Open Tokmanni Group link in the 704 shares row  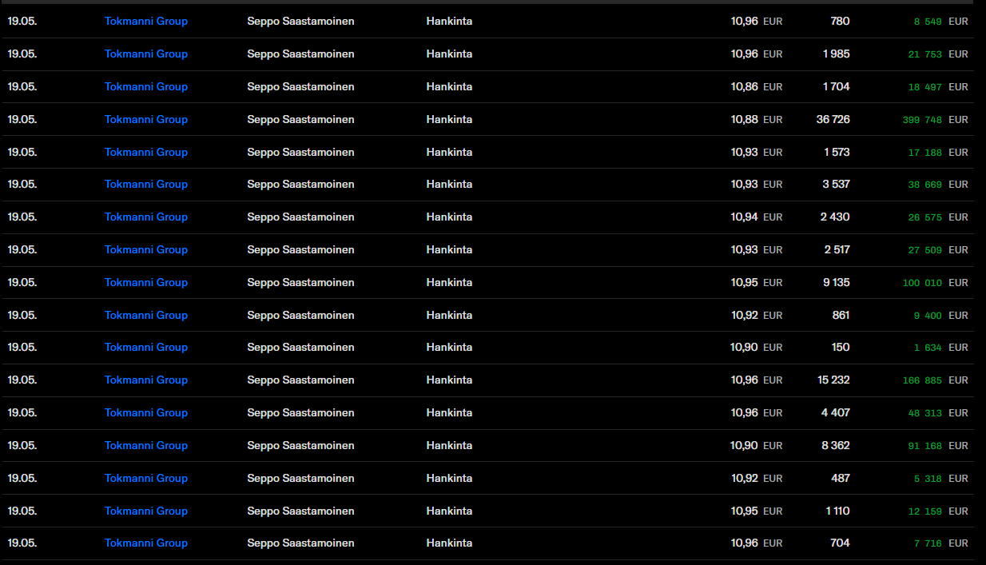click(x=146, y=543)
